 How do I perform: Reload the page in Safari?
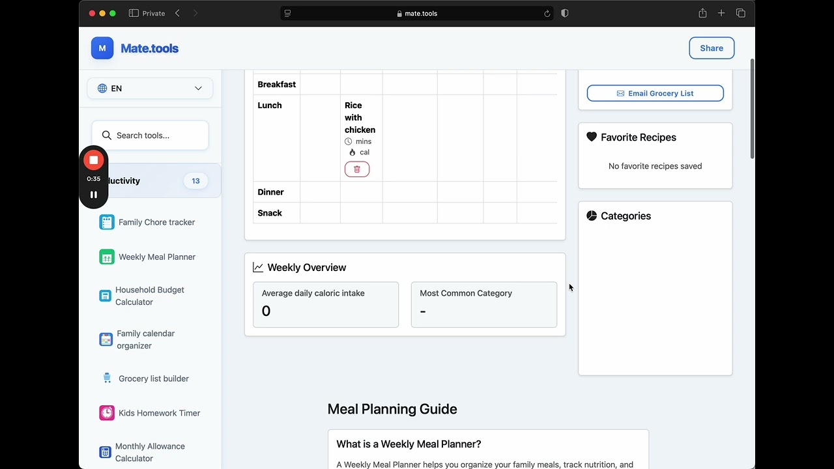(x=547, y=14)
